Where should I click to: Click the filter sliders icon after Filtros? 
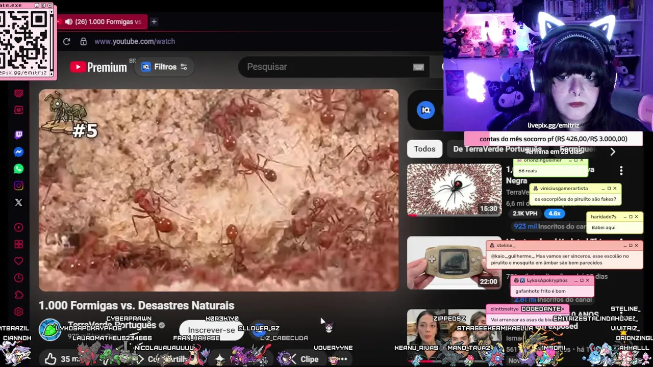point(184,67)
